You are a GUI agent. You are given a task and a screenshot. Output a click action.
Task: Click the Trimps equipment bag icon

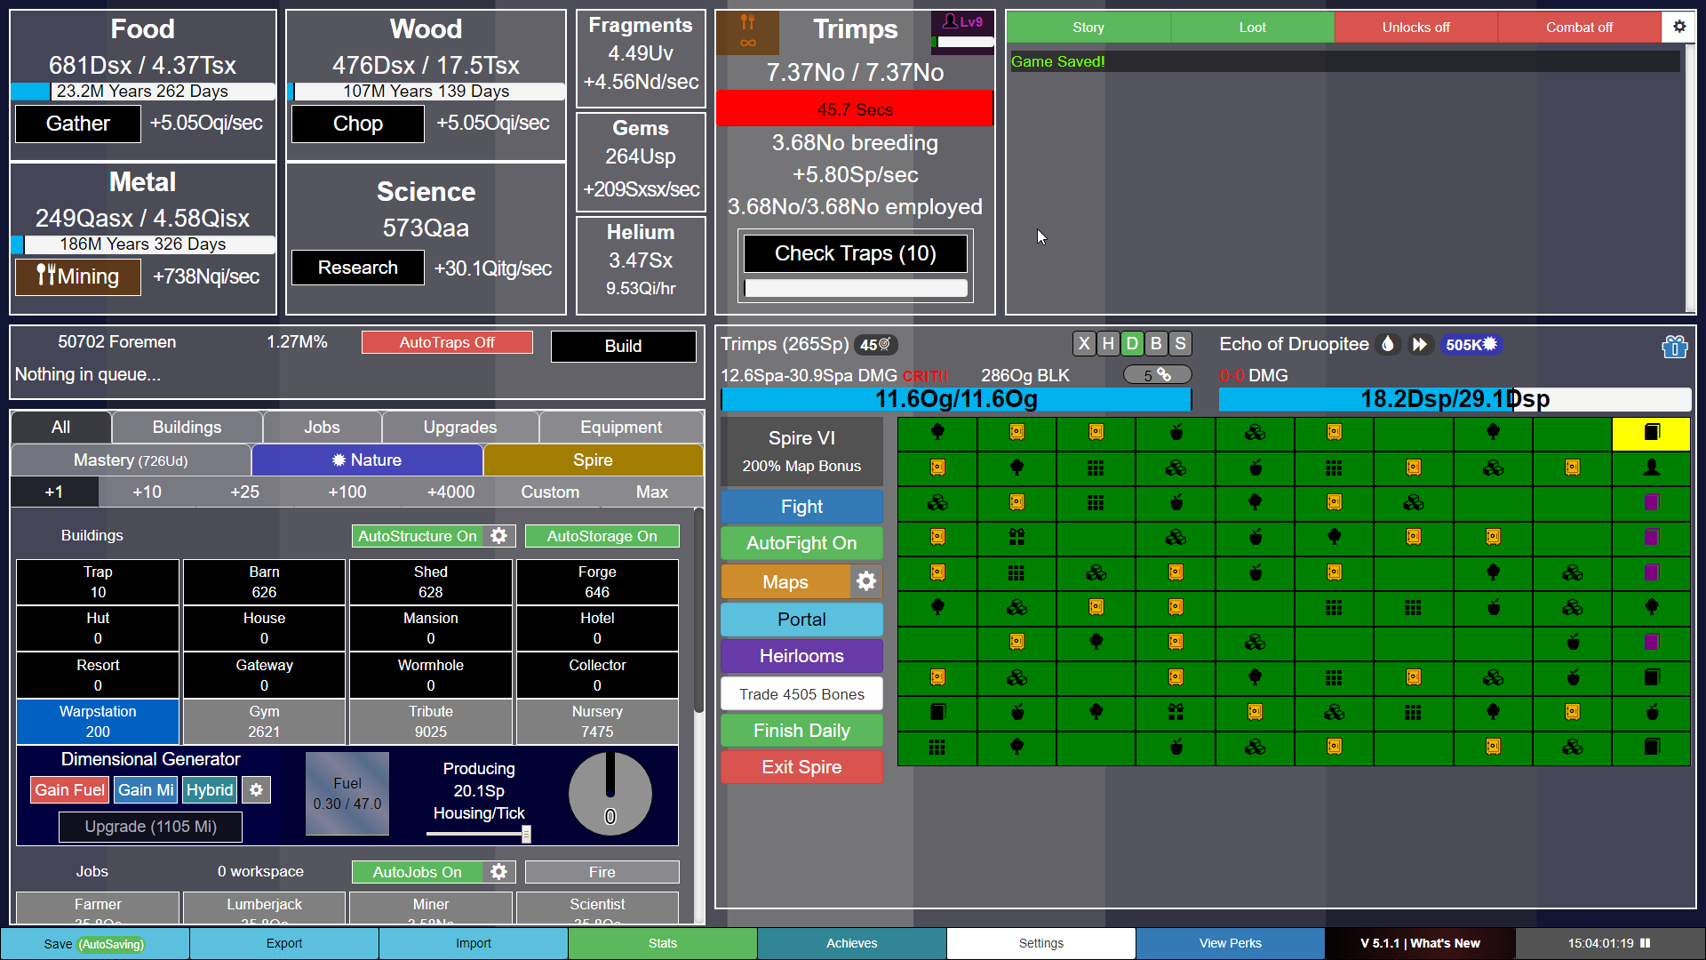[x=1673, y=345]
